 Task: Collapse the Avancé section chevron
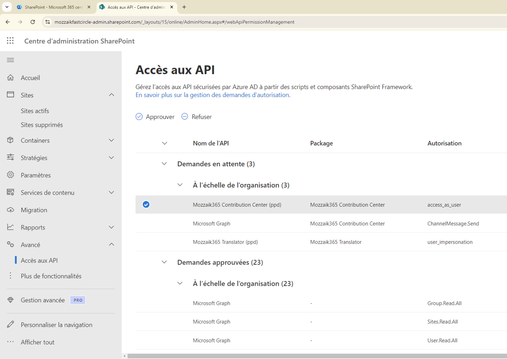[x=111, y=244]
